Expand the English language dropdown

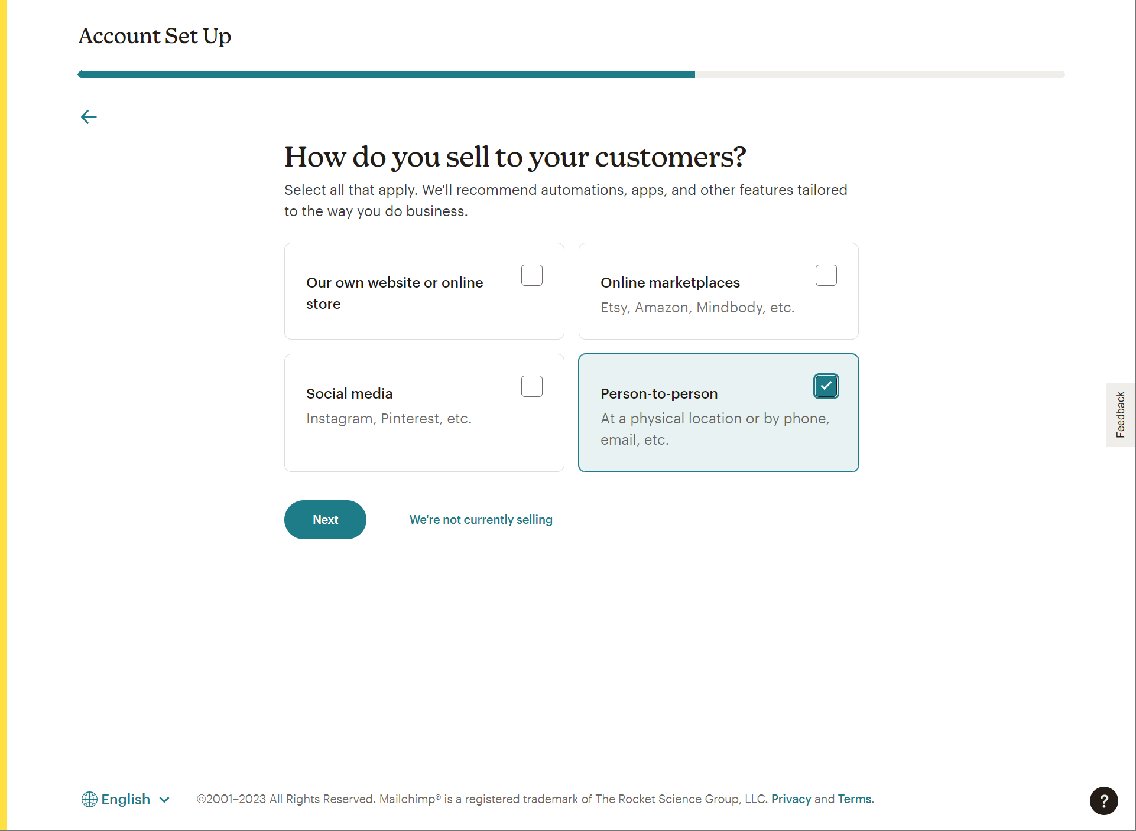[126, 799]
